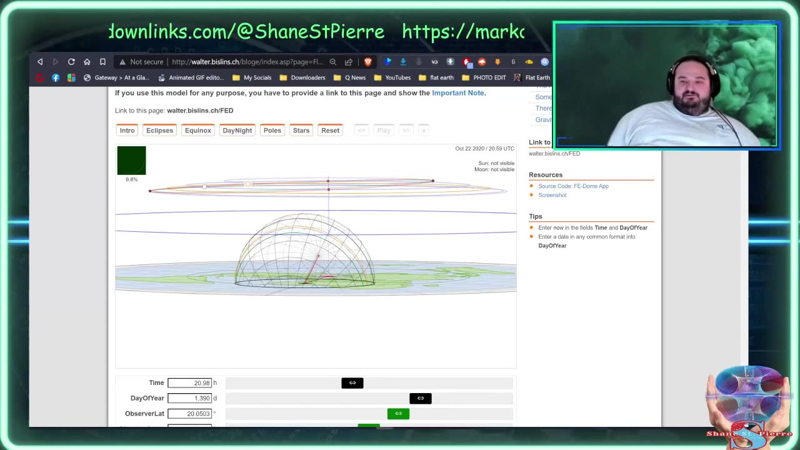Screen dimensions: 800x450
Task: Expand the PHOTO EDIT bookmark folder
Action: click(484, 77)
